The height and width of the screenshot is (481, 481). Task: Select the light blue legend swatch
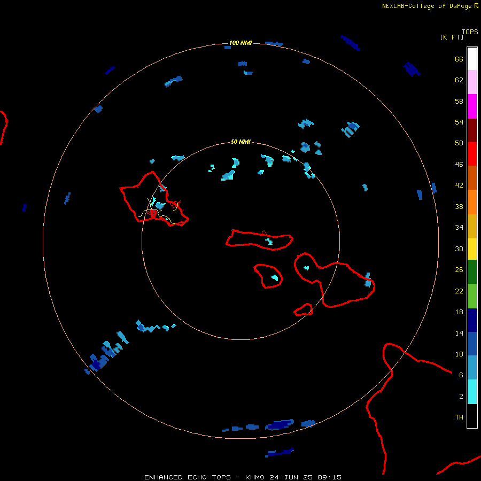472,368
